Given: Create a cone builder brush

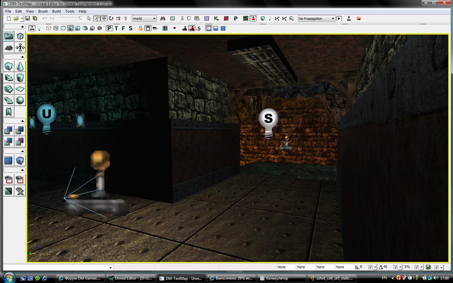Looking at the screenshot, I should coord(20,66).
